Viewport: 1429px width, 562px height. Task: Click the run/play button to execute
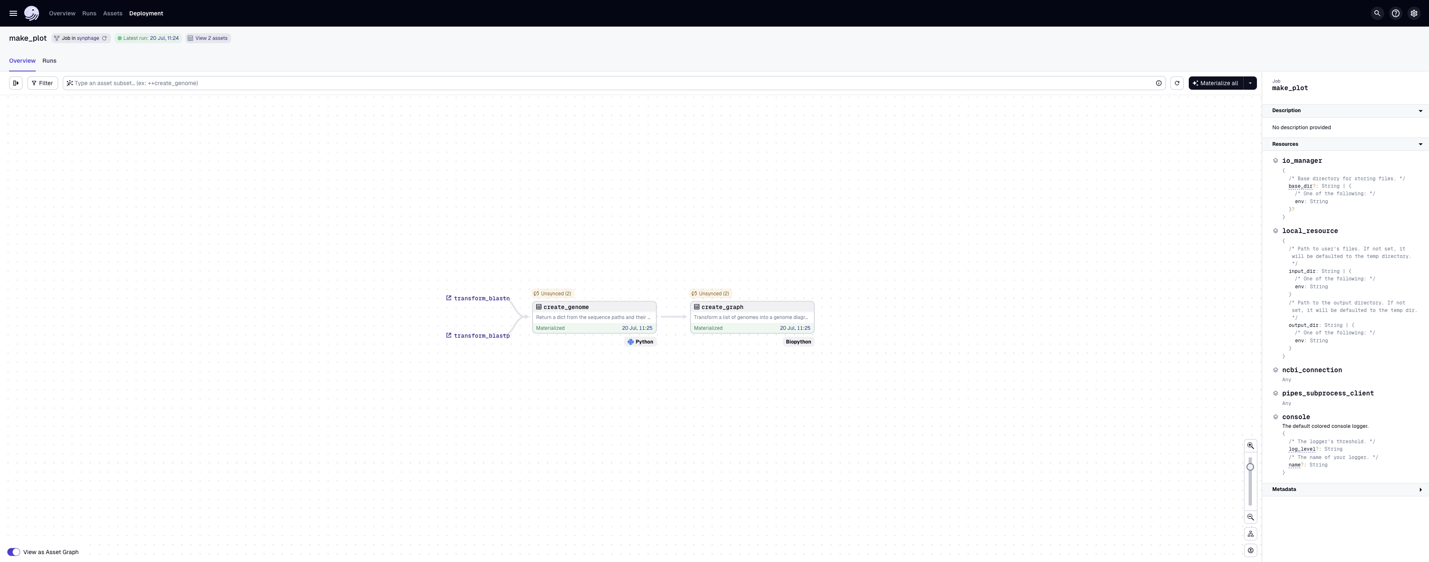point(15,83)
